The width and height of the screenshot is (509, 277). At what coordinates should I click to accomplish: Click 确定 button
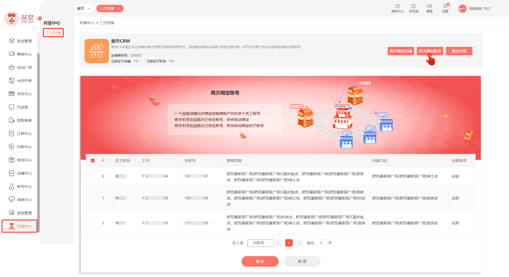pos(260,261)
